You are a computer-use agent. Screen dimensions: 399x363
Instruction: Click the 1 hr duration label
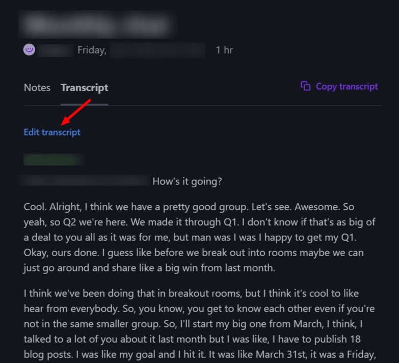pos(224,50)
